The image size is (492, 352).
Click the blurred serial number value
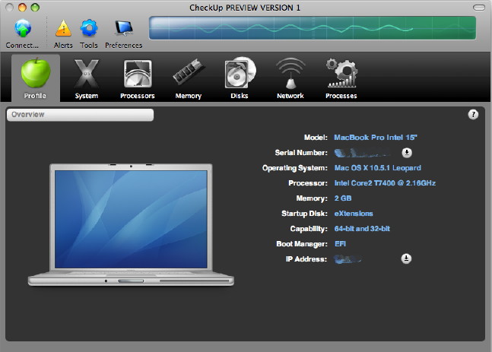point(363,153)
